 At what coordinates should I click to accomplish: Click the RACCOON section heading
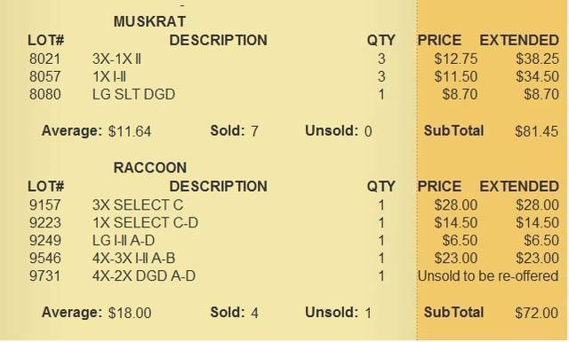150,168
